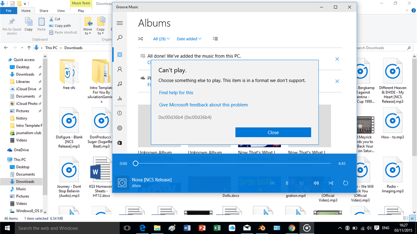This screenshot has height=234, width=417.
Task: Toggle shuffle in the player bar
Action: click(x=331, y=183)
